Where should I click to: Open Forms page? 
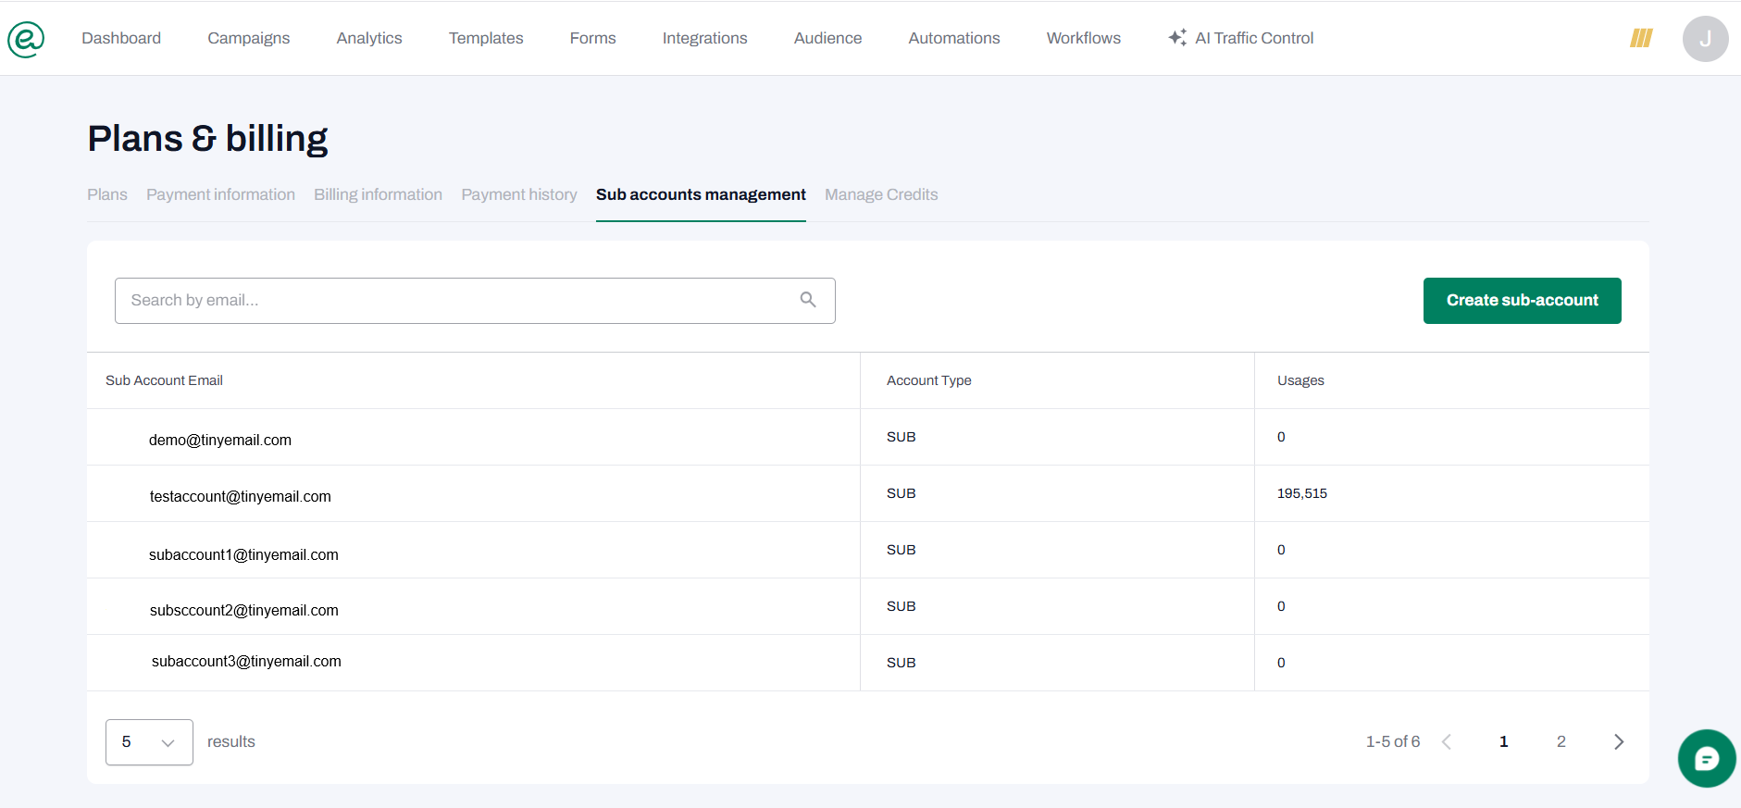tap(593, 38)
